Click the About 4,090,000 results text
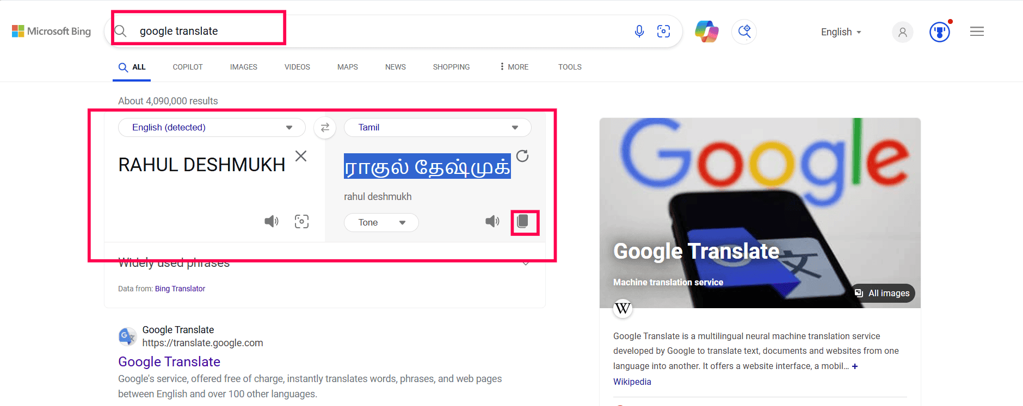 click(x=168, y=101)
